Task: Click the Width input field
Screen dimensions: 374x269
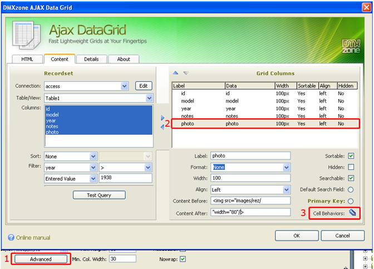Action: [250, 178]
